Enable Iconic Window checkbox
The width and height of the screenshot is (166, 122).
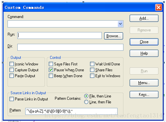tap(11, 64)
